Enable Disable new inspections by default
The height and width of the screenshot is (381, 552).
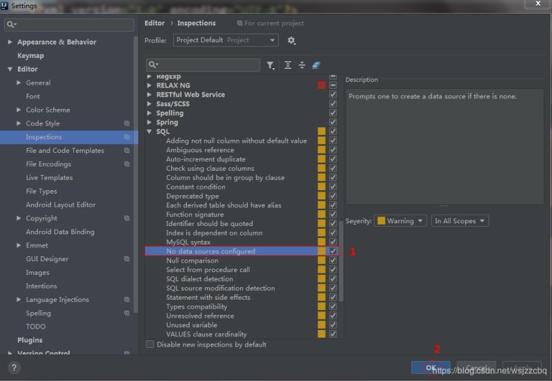pos(150,344)
